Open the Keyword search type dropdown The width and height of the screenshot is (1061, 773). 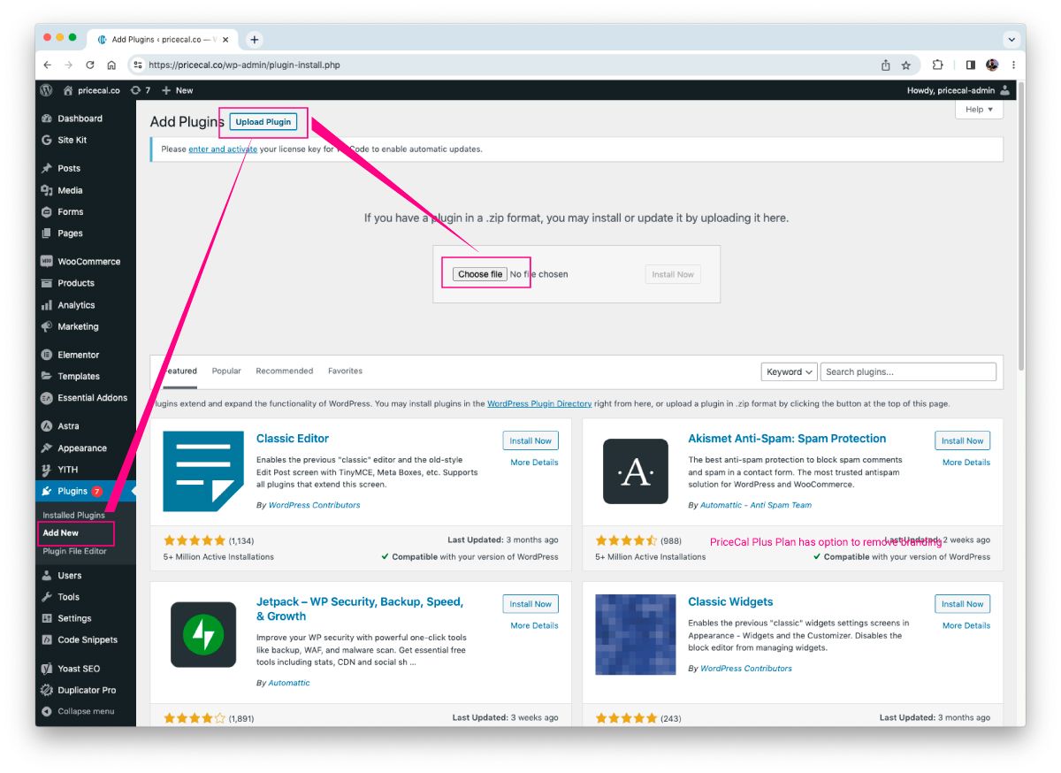(789, 372)
